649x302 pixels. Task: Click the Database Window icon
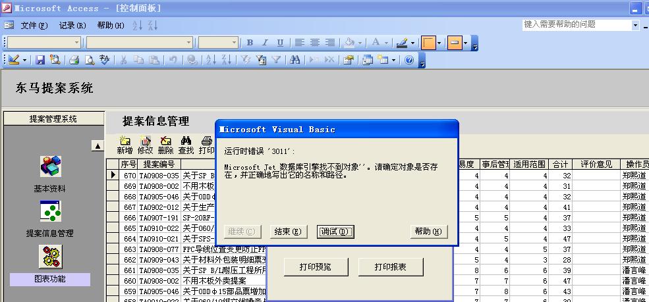(368, 61)
